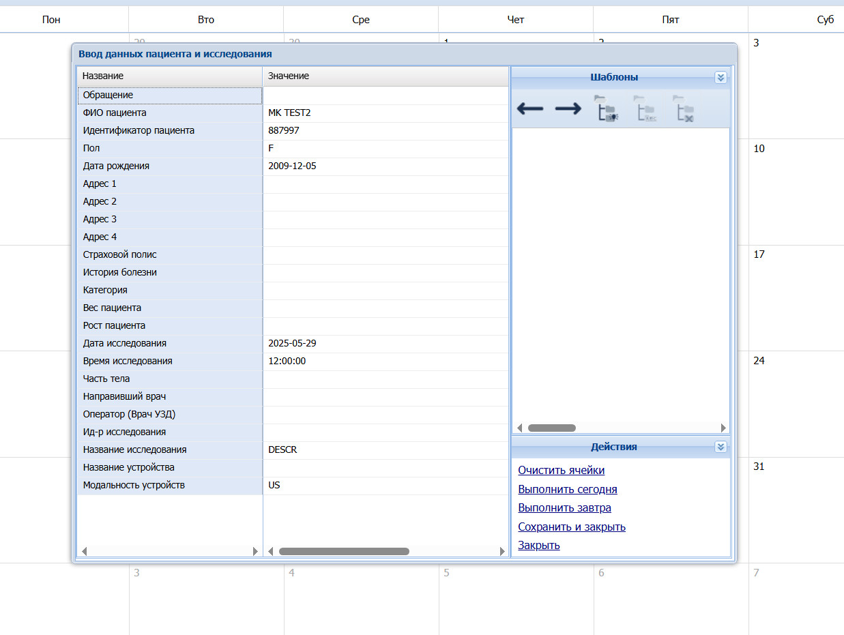Select the Дата исследования row label

coord(170,344)
